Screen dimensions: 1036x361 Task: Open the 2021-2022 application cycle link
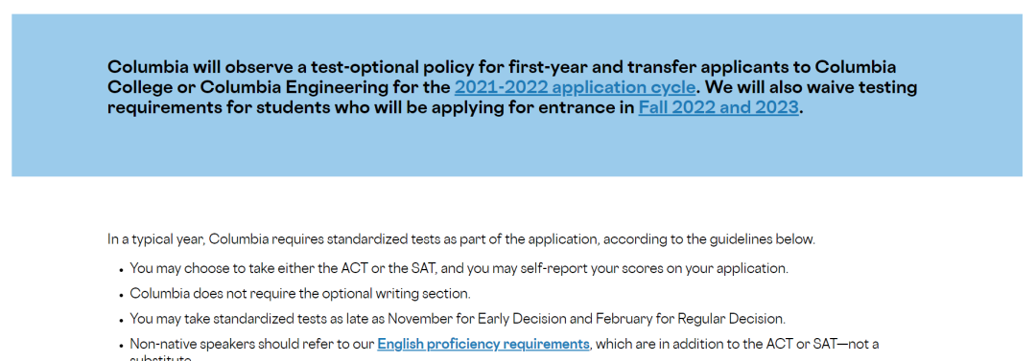tap(575, 88)
